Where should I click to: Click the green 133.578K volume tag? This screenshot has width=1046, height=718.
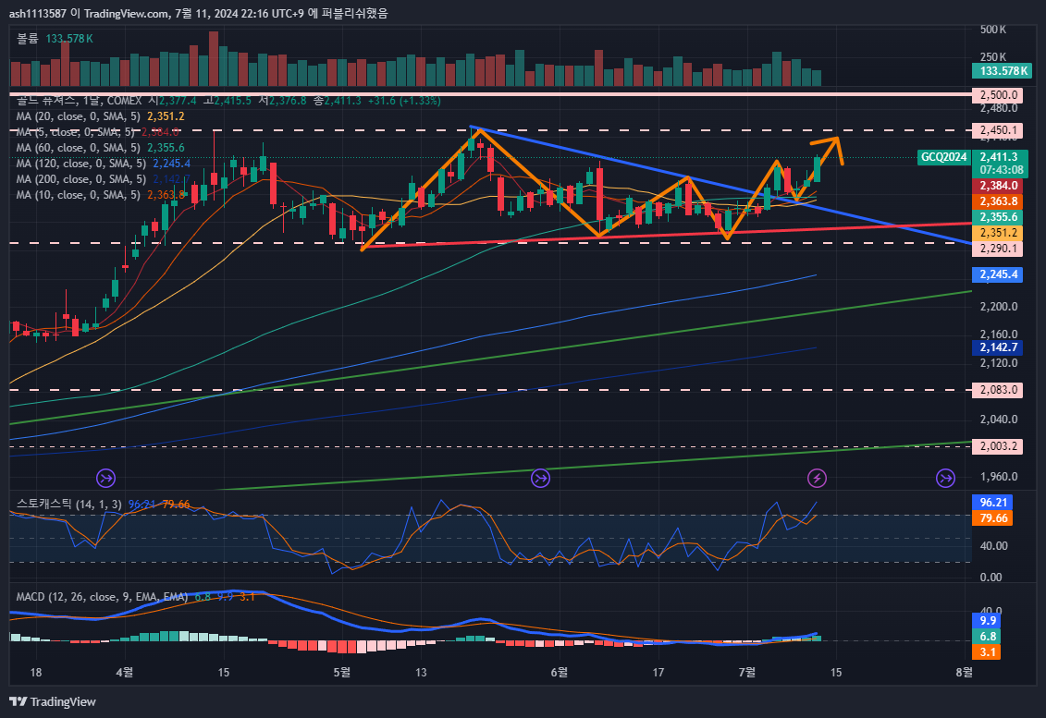[x=1003, y=71]
